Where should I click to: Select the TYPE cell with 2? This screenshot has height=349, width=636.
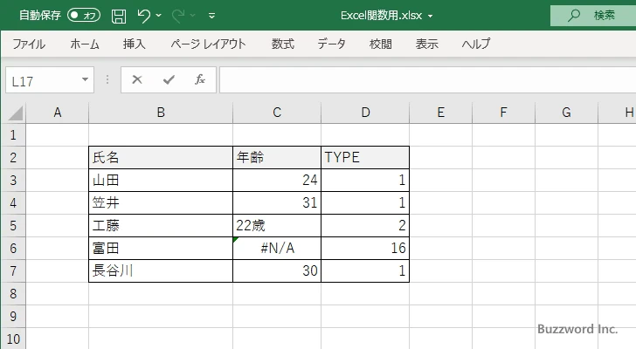pos(365,225)
